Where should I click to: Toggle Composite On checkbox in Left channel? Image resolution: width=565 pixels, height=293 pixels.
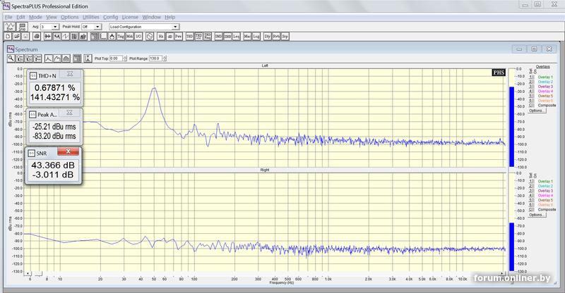click(534, 106)
